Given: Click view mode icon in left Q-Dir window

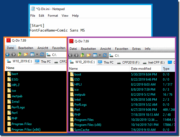Looking at the screenshot, I should click(32, 55).
